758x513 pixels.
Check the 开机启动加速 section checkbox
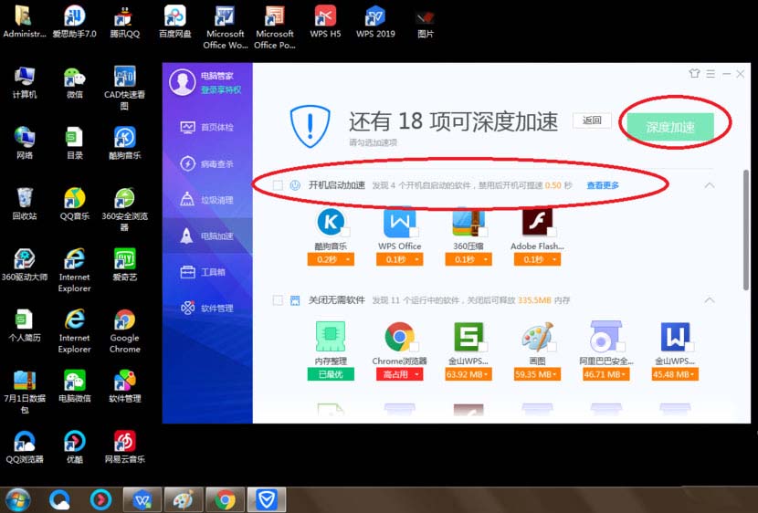(x=278, y=185)
